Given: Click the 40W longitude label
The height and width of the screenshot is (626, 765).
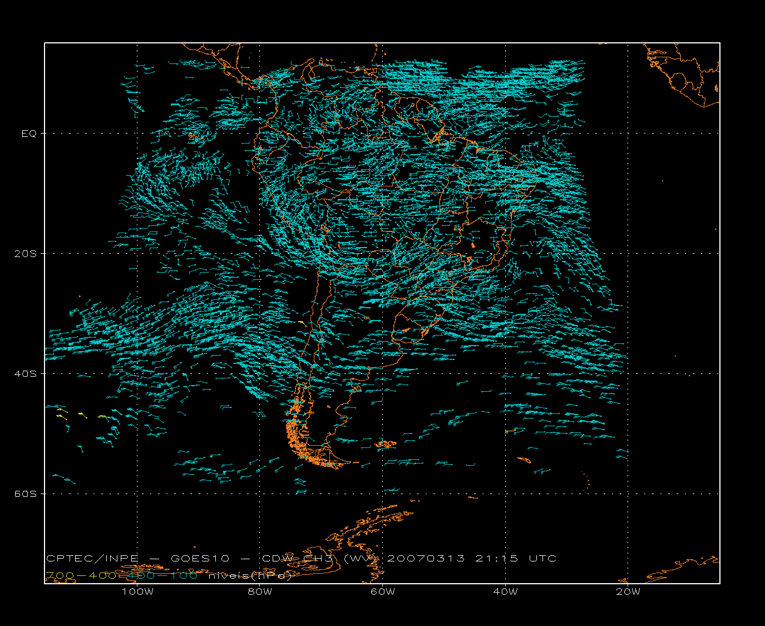Looking at the screenshot, I should click(505, 592).
